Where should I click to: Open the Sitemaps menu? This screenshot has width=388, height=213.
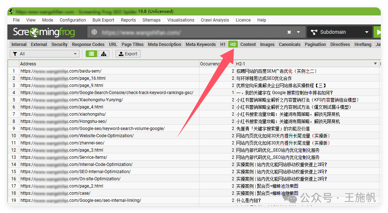point(152,20)
